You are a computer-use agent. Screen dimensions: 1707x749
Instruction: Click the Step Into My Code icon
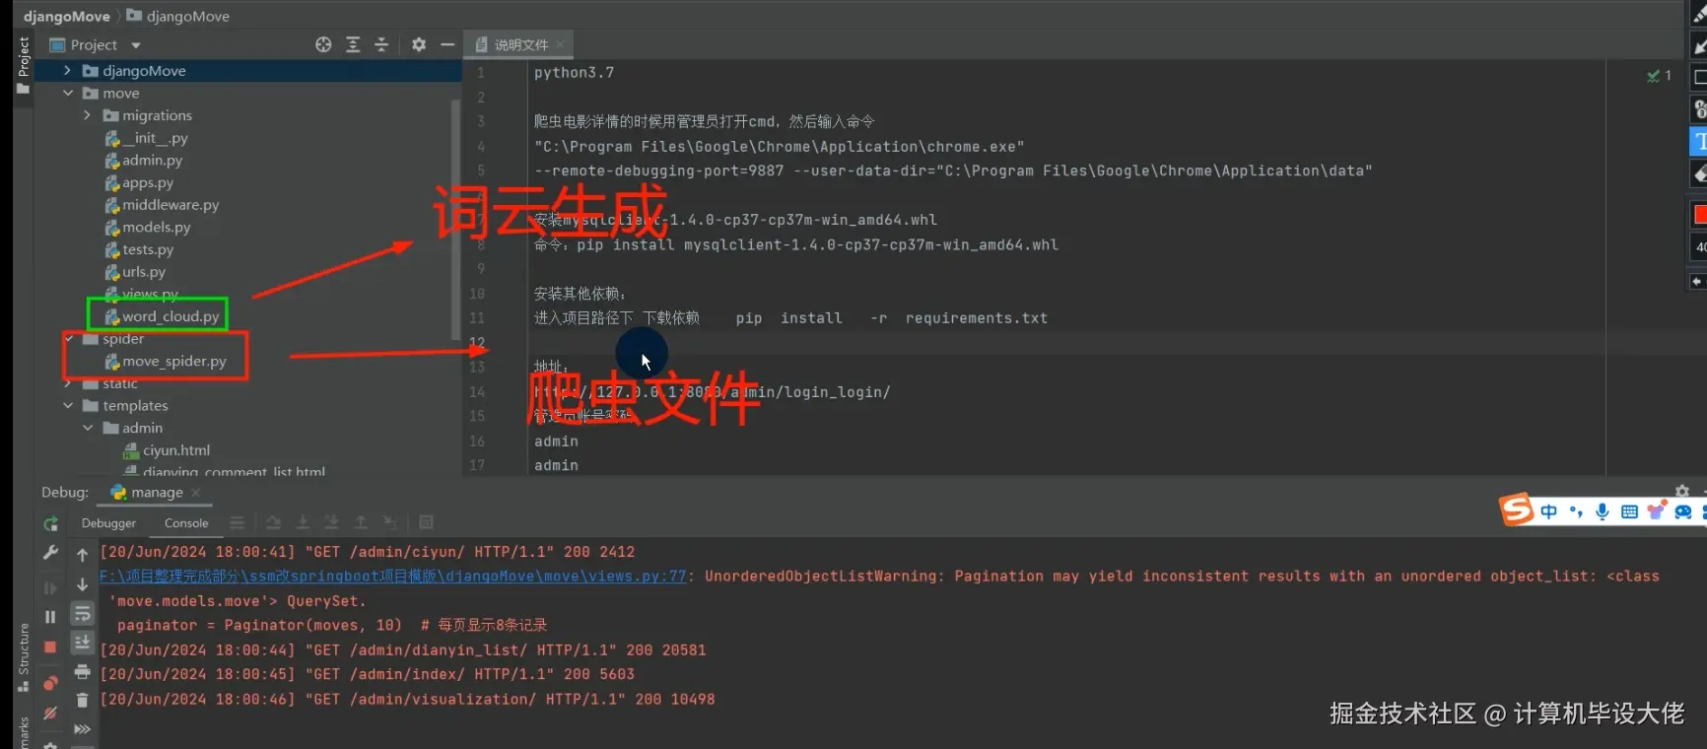331,523
